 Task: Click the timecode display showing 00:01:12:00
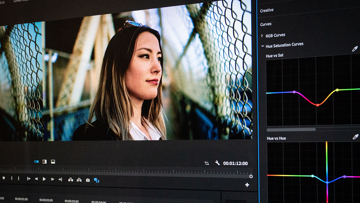click(x=235, y=163)
